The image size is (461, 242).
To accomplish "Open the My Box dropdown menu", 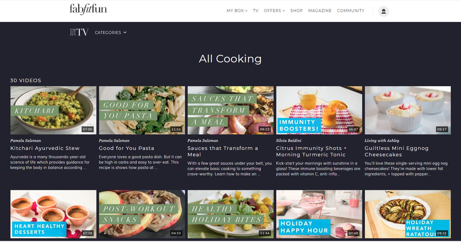I will pos(237,11).
